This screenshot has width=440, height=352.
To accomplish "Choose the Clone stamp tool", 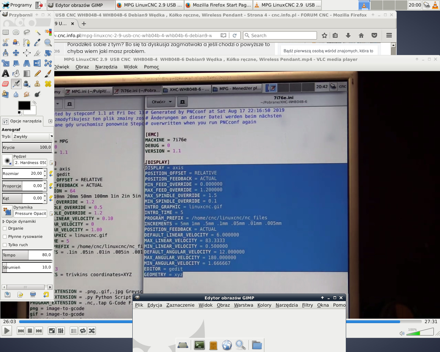I will [x=37, y=84].
